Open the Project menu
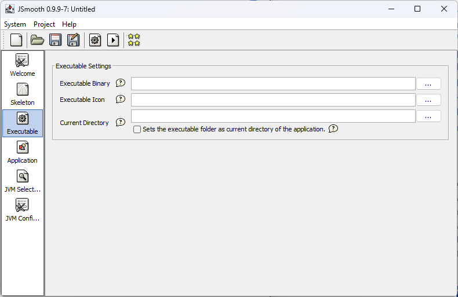This screenshot has height=297, width=458. point(44,24)
